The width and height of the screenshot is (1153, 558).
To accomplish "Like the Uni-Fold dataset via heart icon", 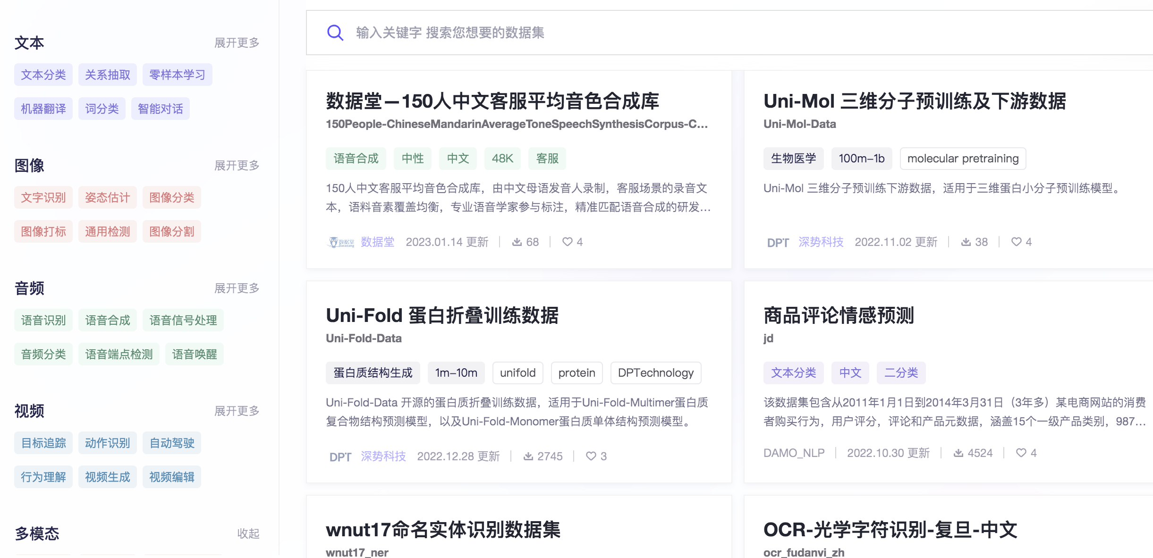I will tap(591, 457).
